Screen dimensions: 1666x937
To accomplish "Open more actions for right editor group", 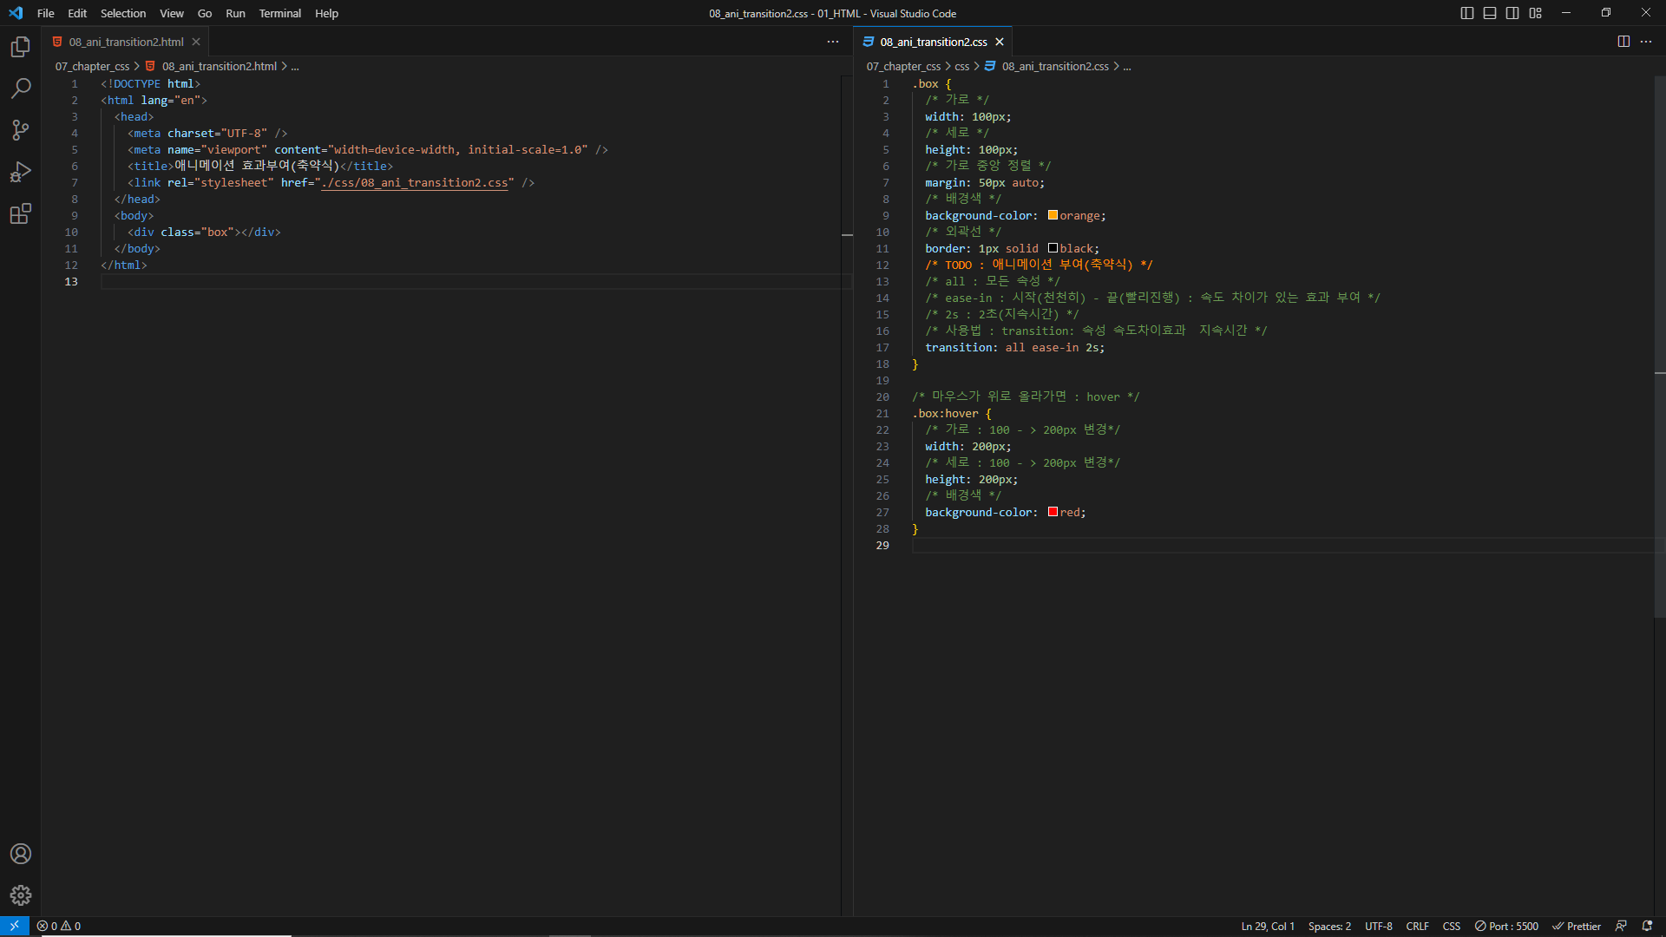I will (1646, 42).
